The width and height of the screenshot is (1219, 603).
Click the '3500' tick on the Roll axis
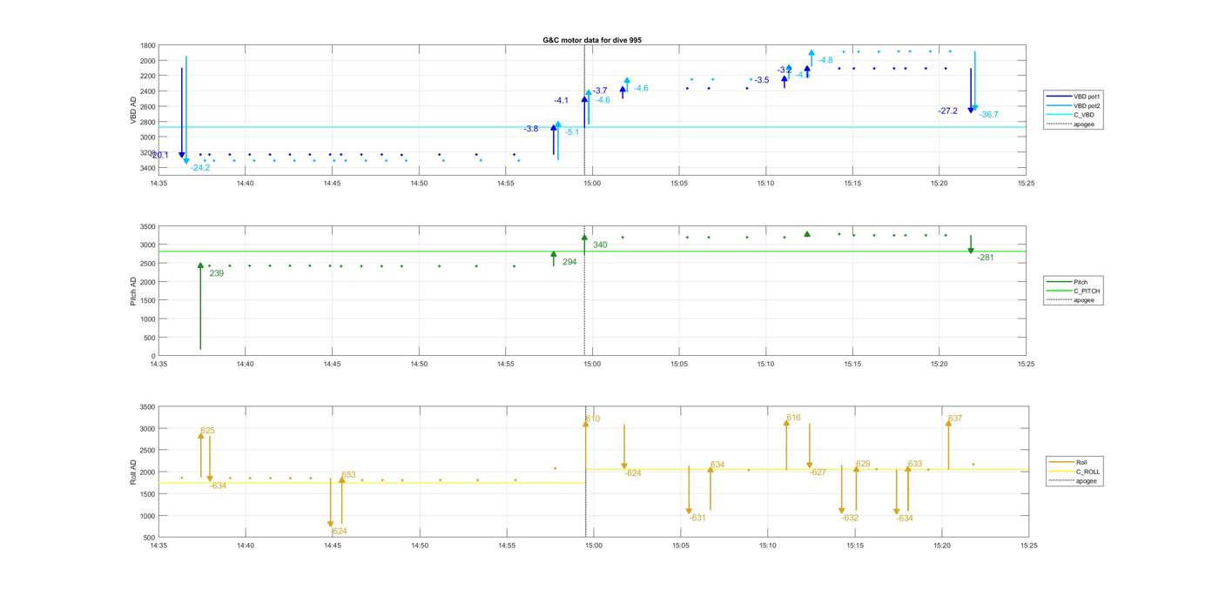pyautogui.click(x=148, y=407)
